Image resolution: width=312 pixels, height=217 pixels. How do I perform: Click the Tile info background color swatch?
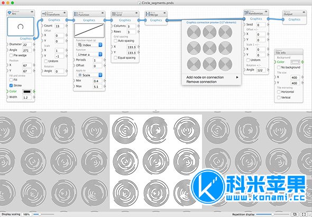295,62
